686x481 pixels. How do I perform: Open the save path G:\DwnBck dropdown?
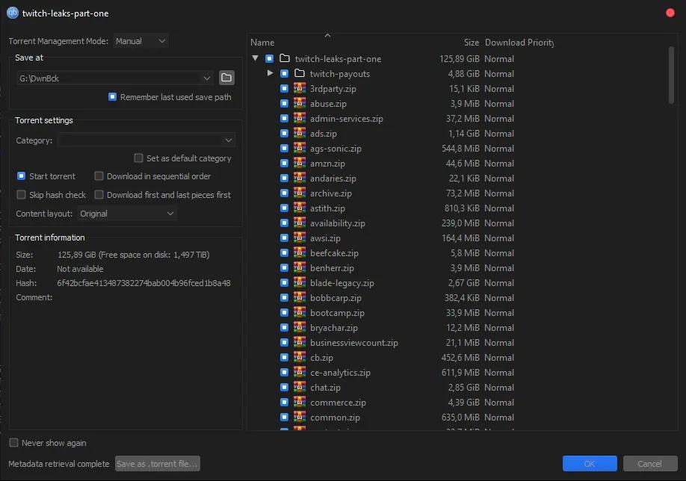pos(206,78)
